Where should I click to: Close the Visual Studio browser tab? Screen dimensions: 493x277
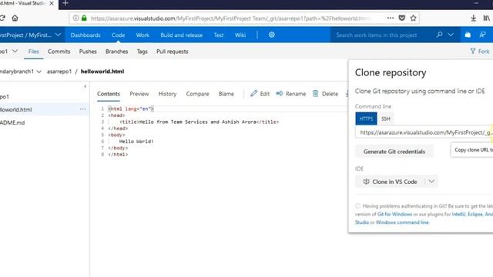[52, 3]
